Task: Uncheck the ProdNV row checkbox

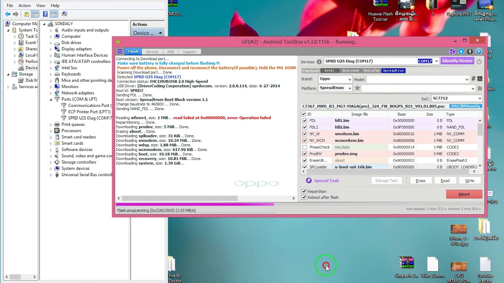Action: pyautogui.click(x=304, y=154)
